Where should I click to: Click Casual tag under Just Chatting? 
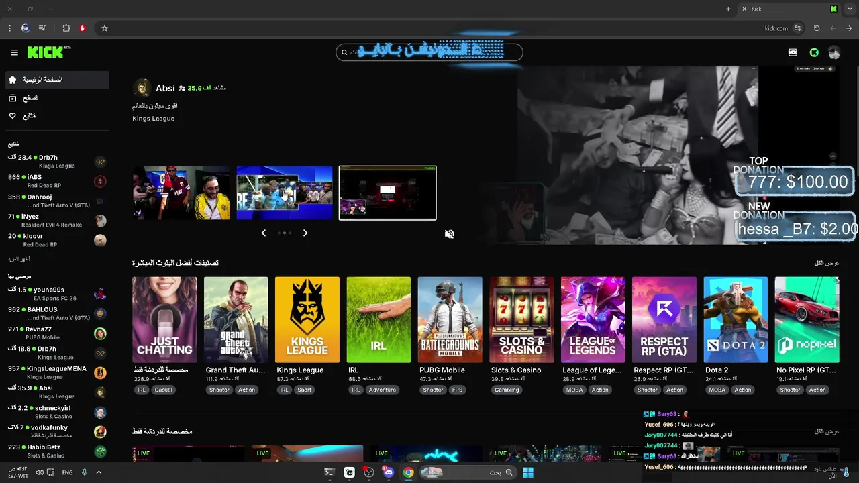coord(163,390)
